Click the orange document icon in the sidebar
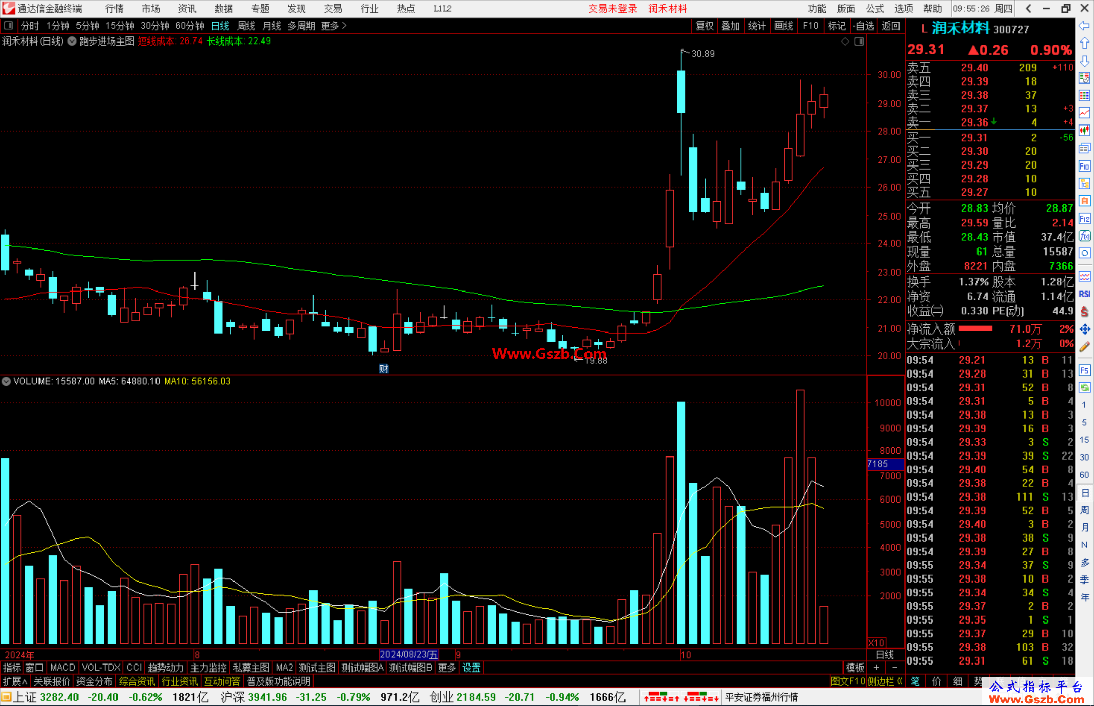 coord(1084,201)
